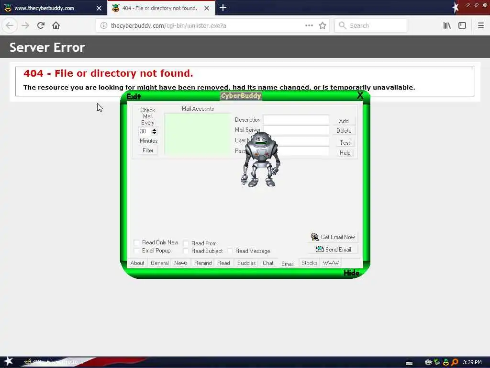Image resolution: width=490 pixels, height=368 pixels.
Task: Close the www.thecyberbuddy.com tab
Action: (99, 8)
